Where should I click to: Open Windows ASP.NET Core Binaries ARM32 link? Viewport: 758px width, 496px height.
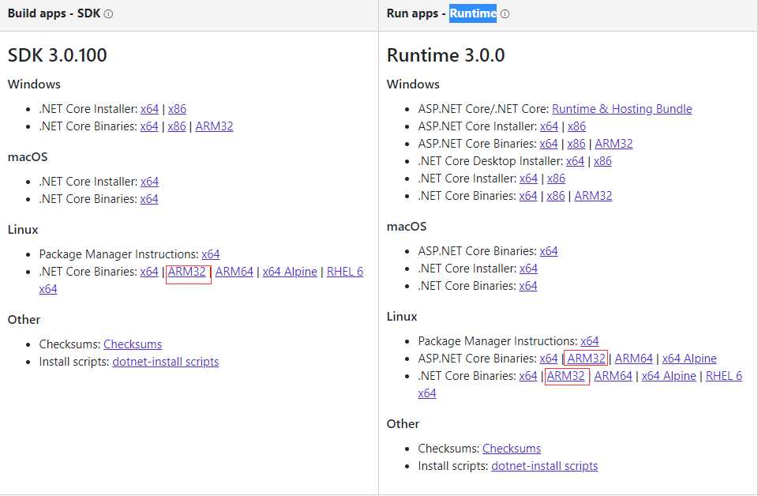click(x=614, y=144)
